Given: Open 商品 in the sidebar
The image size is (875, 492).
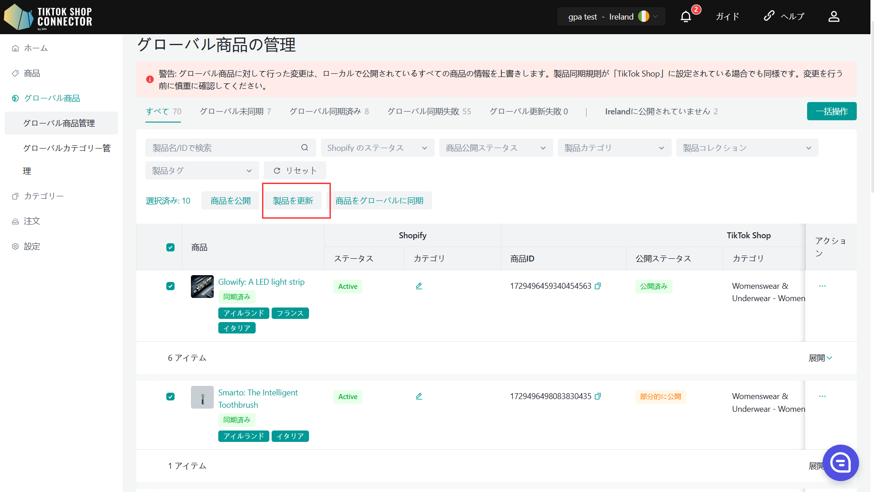Looking at the screenshot, I should click(x=32, y=73).
